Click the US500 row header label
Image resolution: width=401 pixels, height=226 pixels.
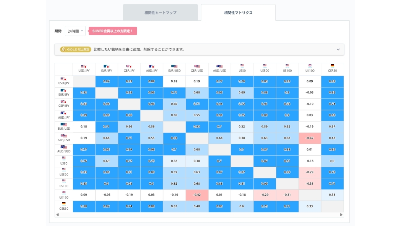click(64, 175)
